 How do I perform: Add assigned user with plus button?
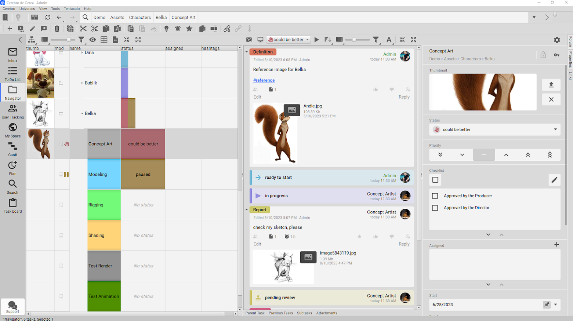[556, 244]
